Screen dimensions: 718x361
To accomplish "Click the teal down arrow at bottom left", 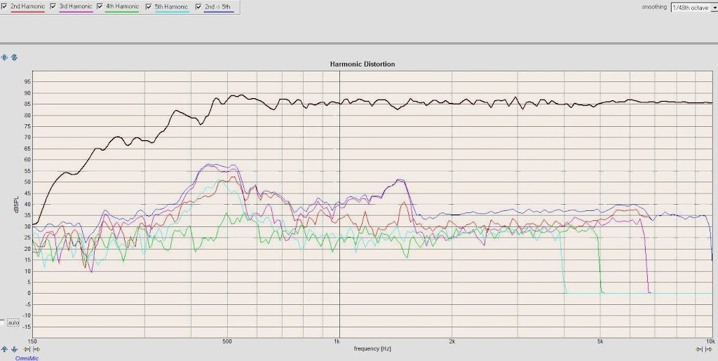I will point(14,349).
